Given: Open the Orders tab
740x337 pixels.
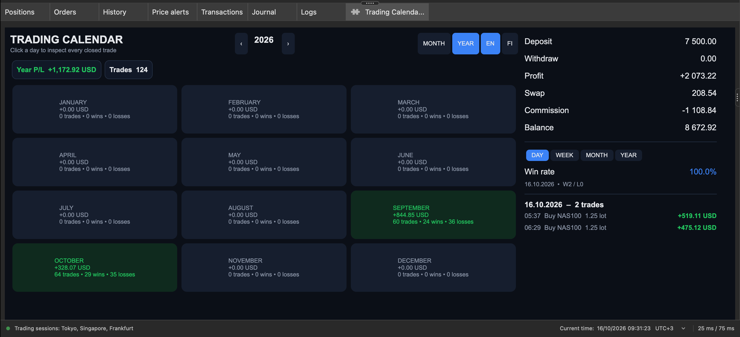Looking at the screenshot, I should (74, 12).
